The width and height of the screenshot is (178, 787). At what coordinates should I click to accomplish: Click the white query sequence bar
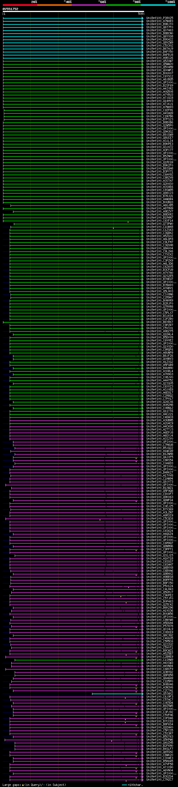[x=73, y=12]
